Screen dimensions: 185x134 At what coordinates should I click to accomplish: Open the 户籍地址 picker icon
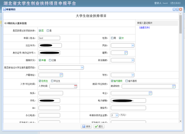click(x=61, y=75)
